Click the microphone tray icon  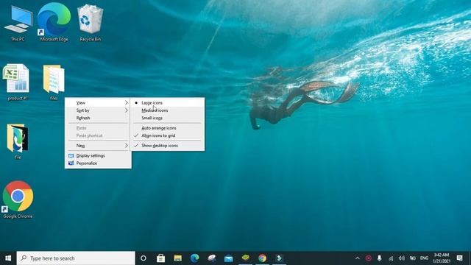[x=380, y=258]
